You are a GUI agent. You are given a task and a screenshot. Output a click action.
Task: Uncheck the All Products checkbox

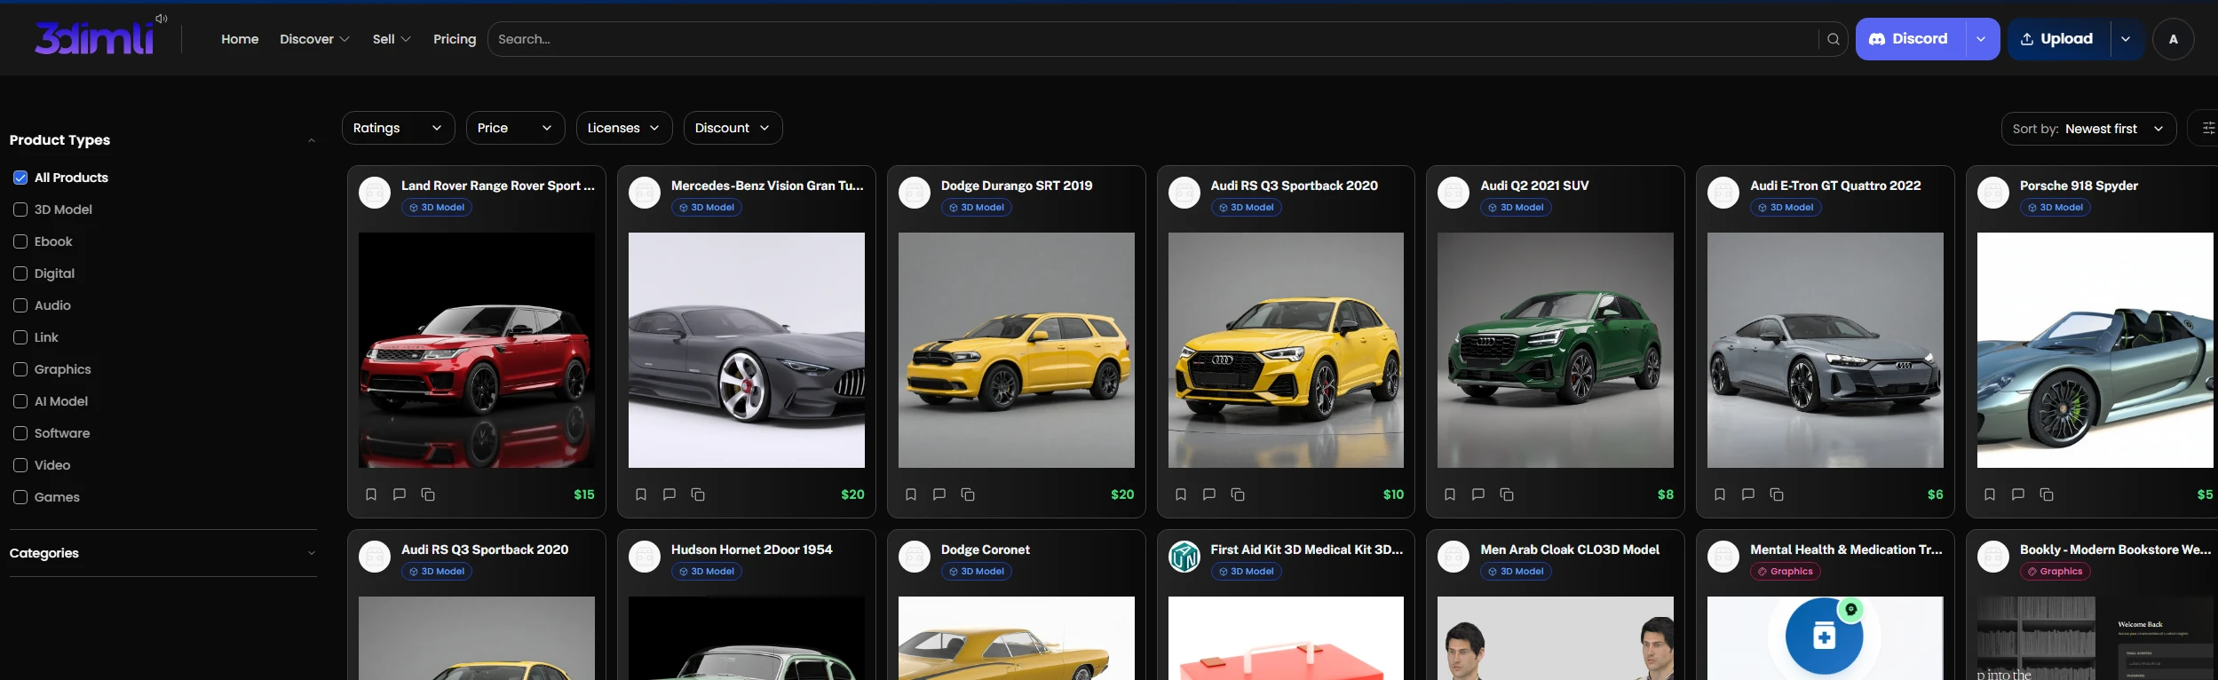(x=20, y=178)
